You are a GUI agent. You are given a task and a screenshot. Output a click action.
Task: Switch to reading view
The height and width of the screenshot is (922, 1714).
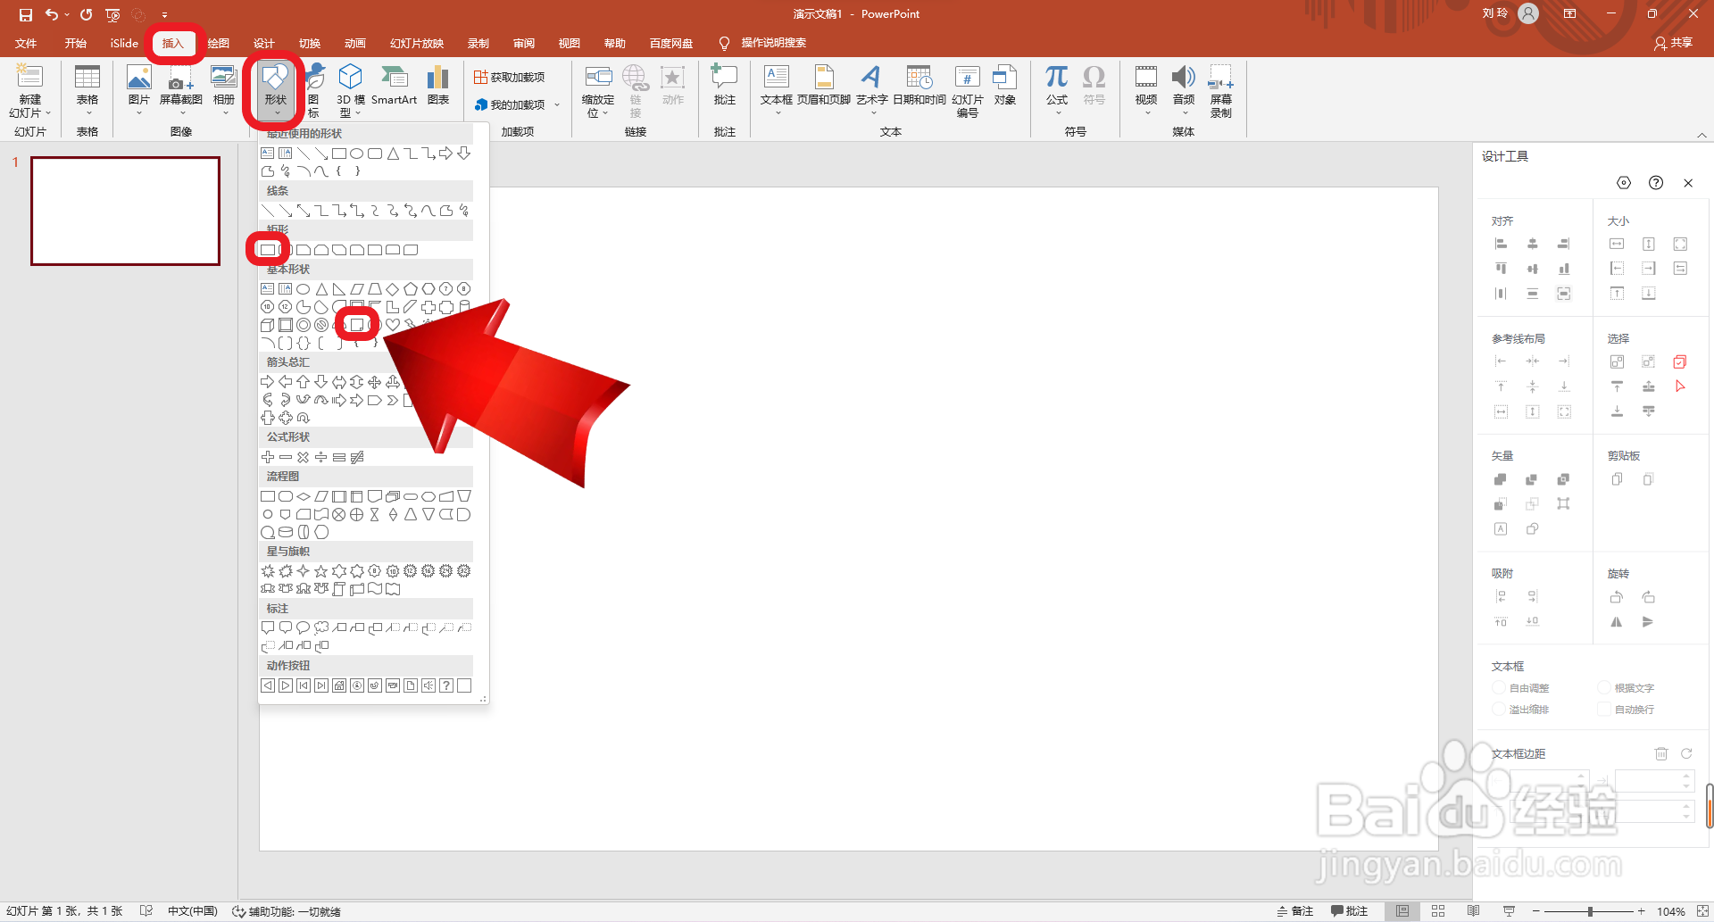pyautogui.click(x=1474, y=910)
